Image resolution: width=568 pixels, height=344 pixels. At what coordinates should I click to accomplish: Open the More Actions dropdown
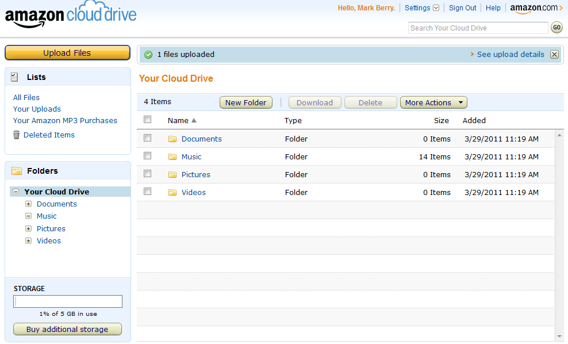tap(433, 103)
